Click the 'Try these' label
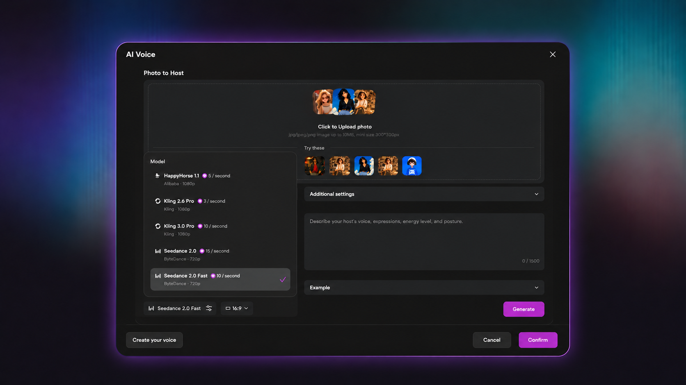Image resolution: width=686 pixels, height=385 pixels. tap(314, 148)
